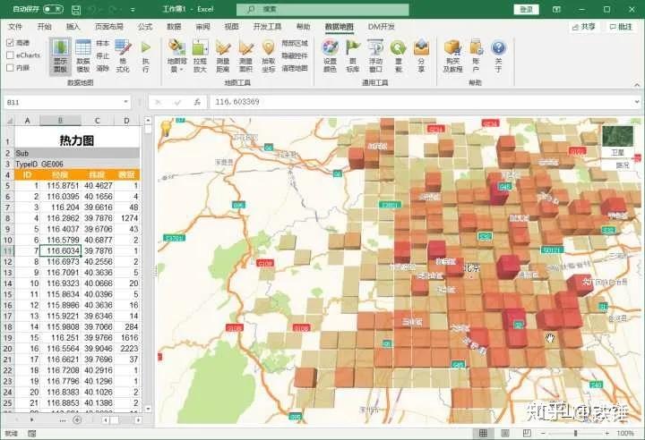This screenshot has width=645, height=440.
Task: Save the workbook with the floppy icon
Action: tap(76, 9)
